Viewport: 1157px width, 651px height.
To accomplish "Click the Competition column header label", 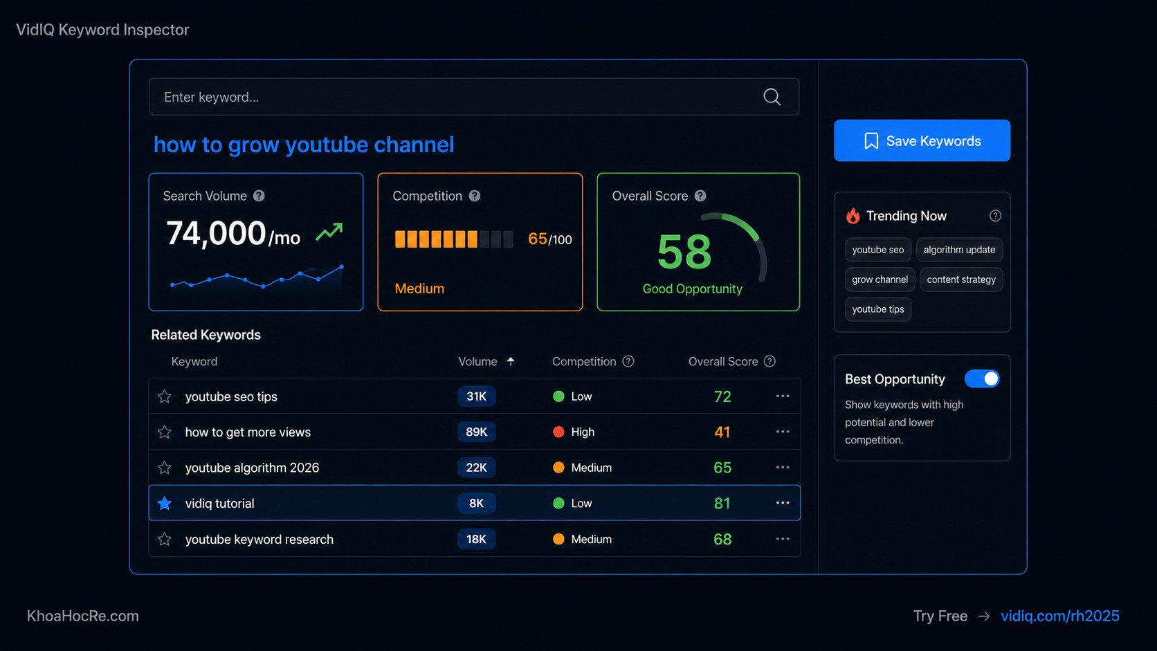I will (584, 361).
